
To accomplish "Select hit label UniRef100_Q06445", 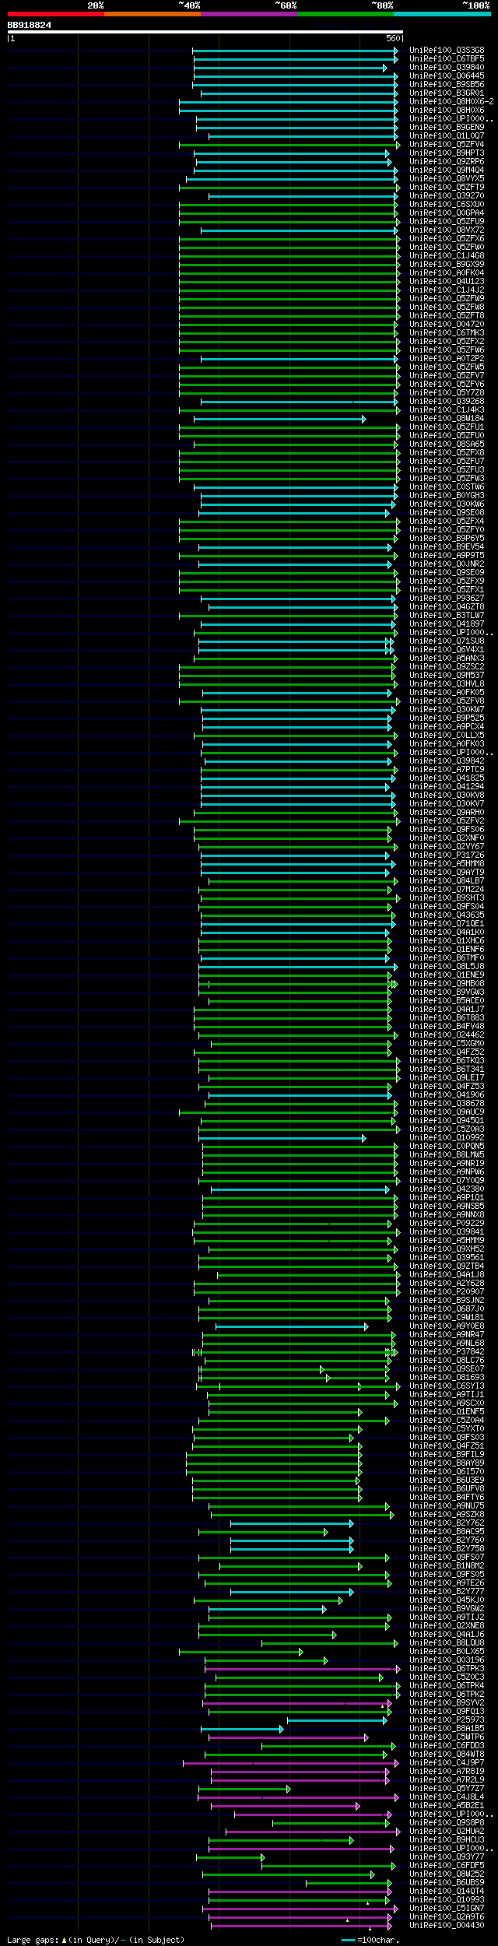I will pos(447,76).
